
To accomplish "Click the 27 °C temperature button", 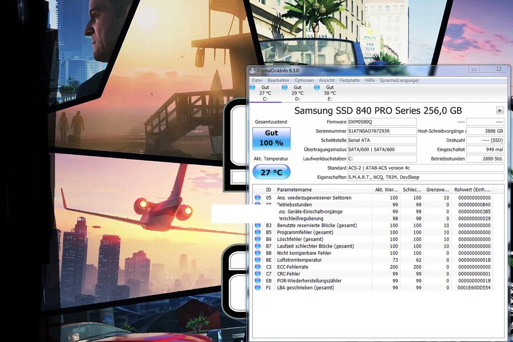I will [x=271, y=172].
